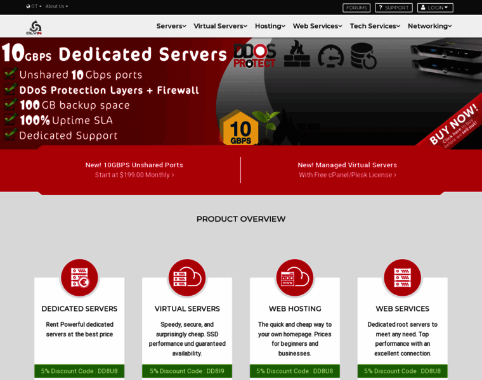Click the Web Services card title
482x380 pixels.
[402, 308]
